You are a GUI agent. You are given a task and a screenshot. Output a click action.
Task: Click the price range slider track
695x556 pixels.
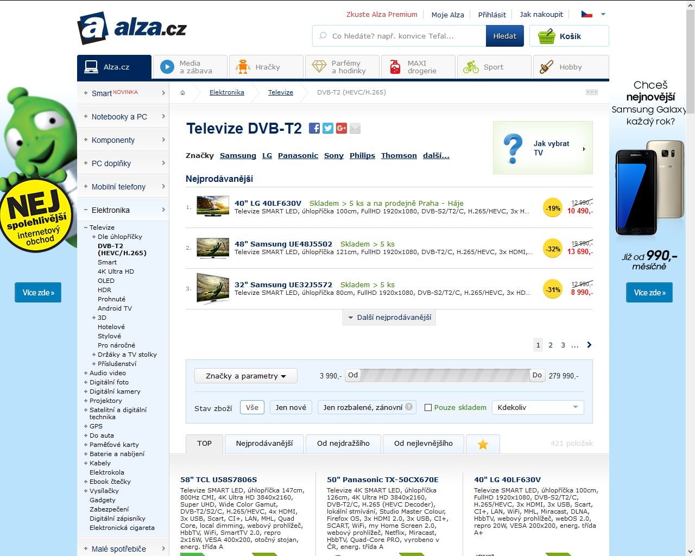445,375
